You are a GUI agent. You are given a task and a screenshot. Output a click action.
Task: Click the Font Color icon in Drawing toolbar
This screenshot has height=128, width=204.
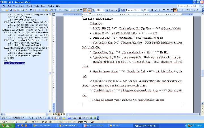pyautogui.click(x=75, y=118)
